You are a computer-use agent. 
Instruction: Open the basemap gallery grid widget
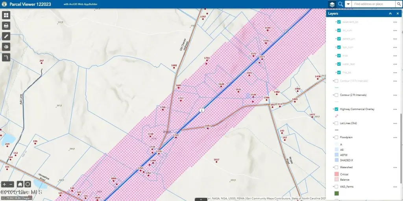click(6, 15)
